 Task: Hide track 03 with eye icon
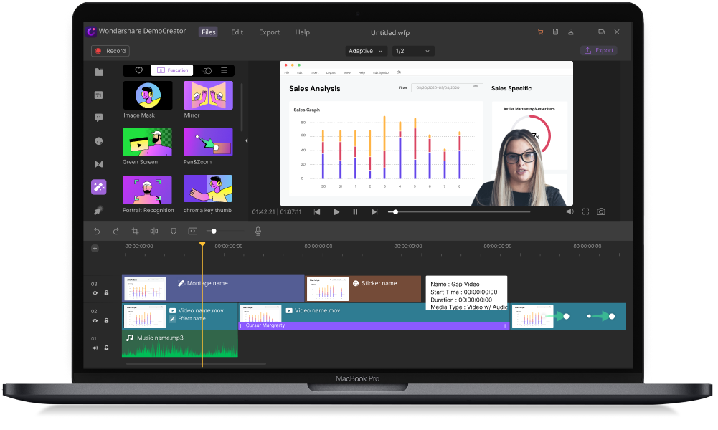pyautogui.click(x=95, y=293)
